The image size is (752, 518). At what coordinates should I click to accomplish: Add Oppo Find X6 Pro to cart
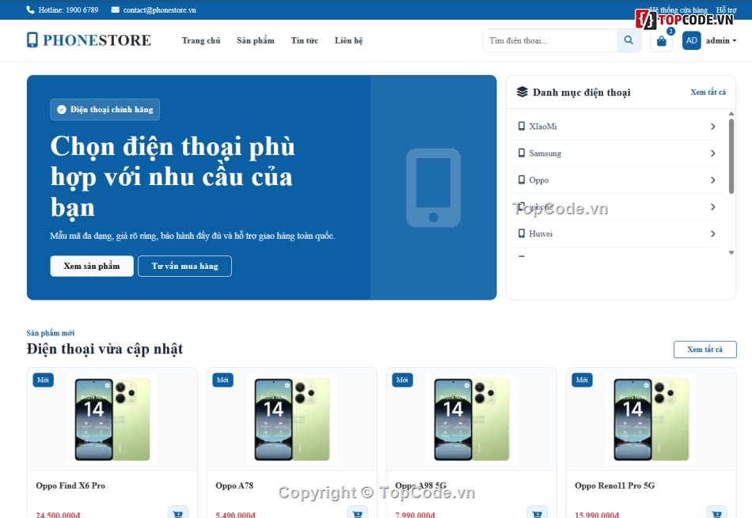point(178,512)
